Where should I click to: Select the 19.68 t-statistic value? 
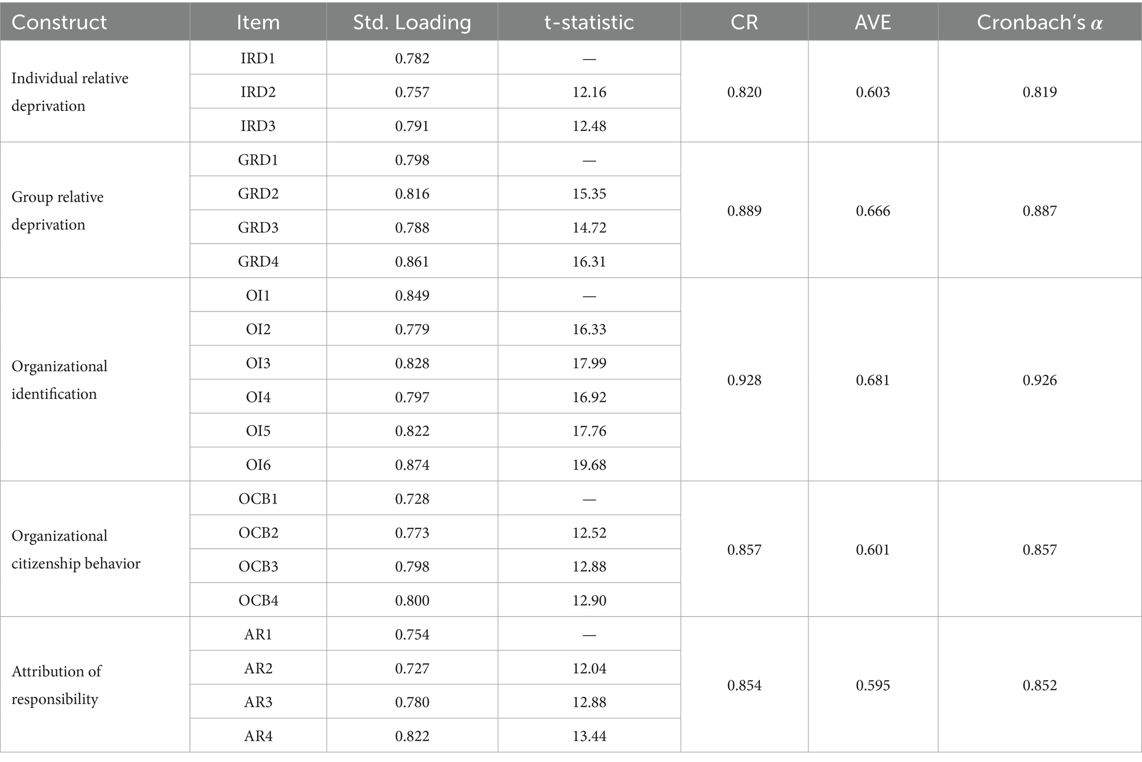click(x=589, y=464)
